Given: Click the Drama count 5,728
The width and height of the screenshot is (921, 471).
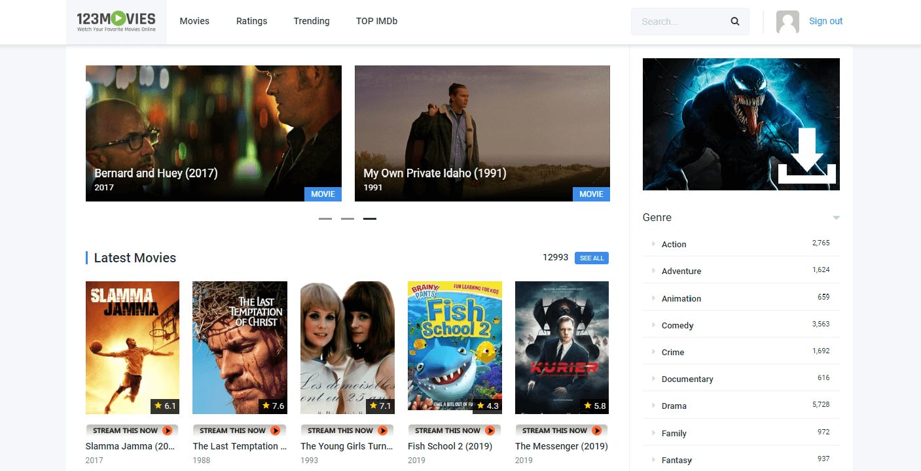Looking at the screenshot, I should click(821, 405).
